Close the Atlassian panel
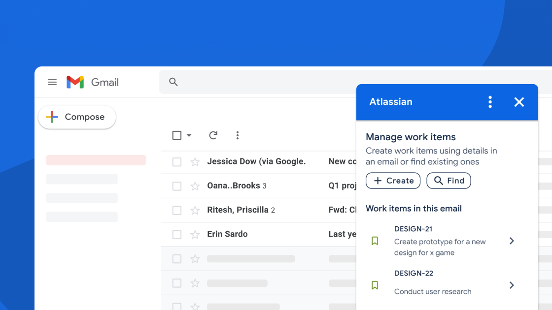Image resolution: width=552 pixels, height=310 pixels. (x=519, y=102)
